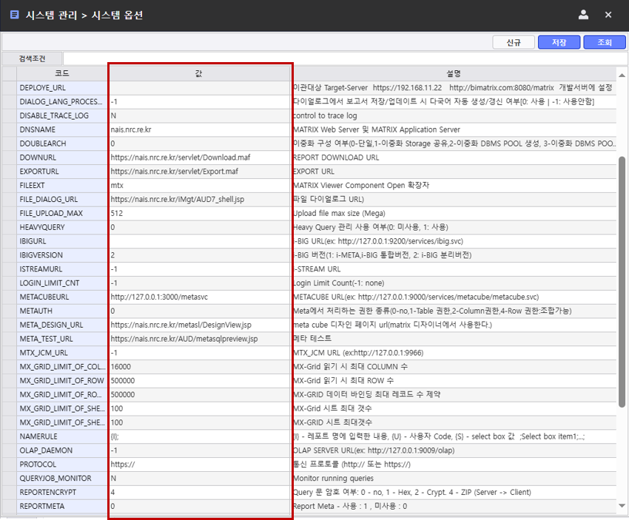Click the METACUBEURL value cell
This screenshot has width=629, height=520.
click(199, 297)
